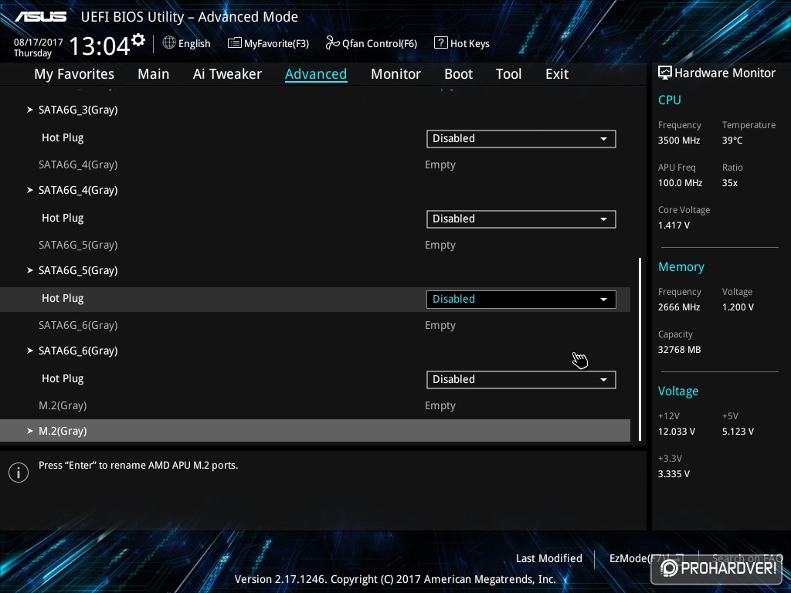Click the memory capacity 32768 MB value
This screenshot has width=791, height=593.
pos(680,350)
